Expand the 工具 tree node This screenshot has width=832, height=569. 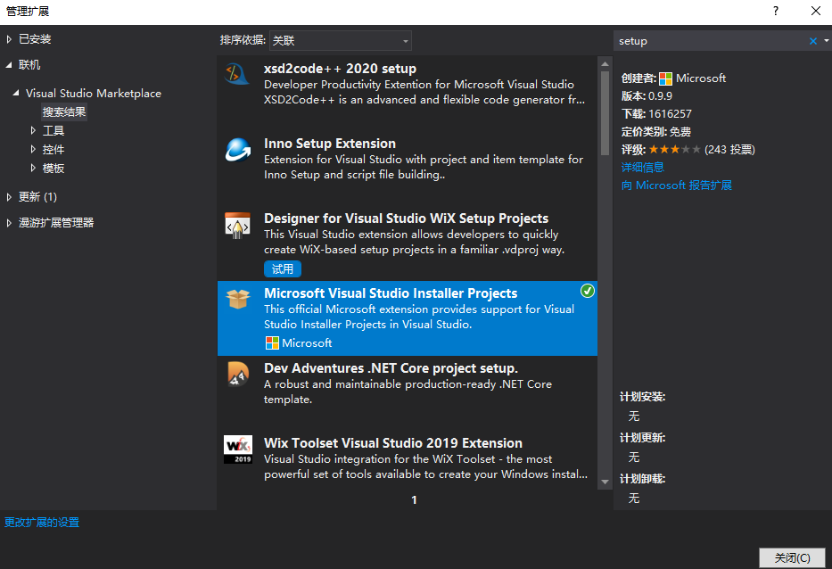(x=33, y=130)
